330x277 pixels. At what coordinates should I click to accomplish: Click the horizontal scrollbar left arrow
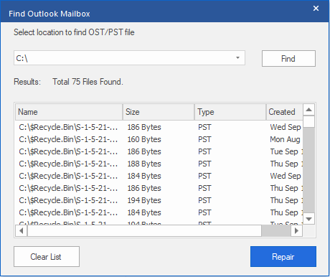coord(22,231)
